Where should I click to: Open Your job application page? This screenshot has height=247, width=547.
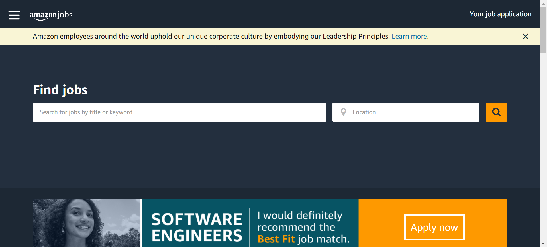[500, 14]
